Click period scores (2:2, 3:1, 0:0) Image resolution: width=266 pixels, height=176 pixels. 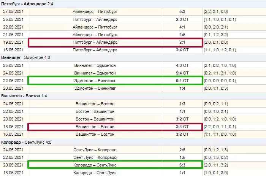(216, 11)
